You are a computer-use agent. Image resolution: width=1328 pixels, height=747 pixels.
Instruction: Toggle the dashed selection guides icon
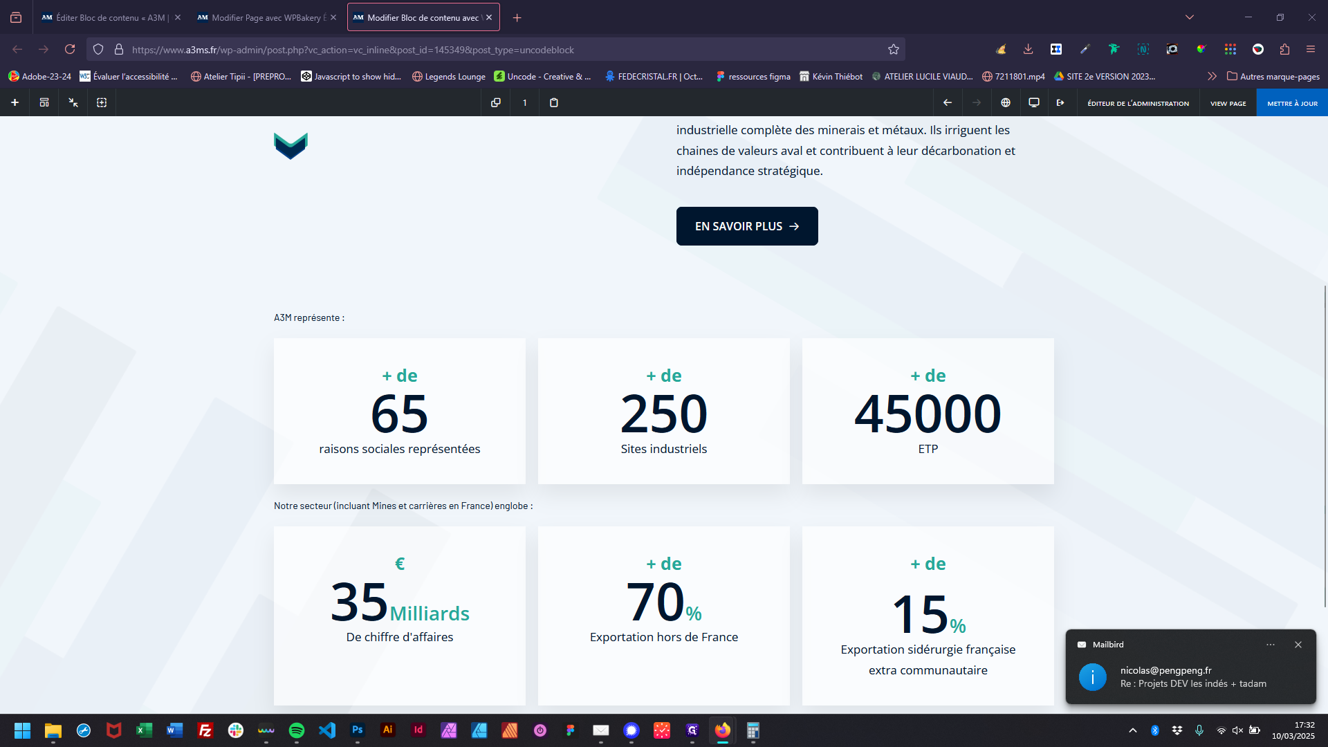coord(102,102)
